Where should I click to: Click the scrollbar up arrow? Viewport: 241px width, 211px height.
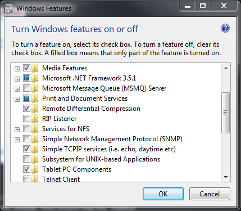coord(226,68)
